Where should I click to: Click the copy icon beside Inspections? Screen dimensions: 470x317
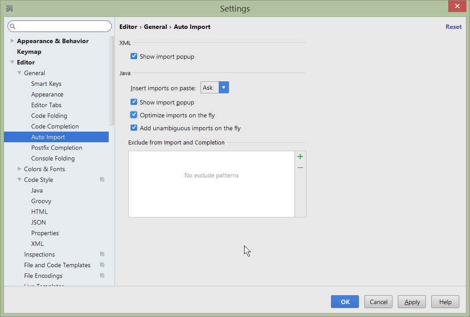102,254
